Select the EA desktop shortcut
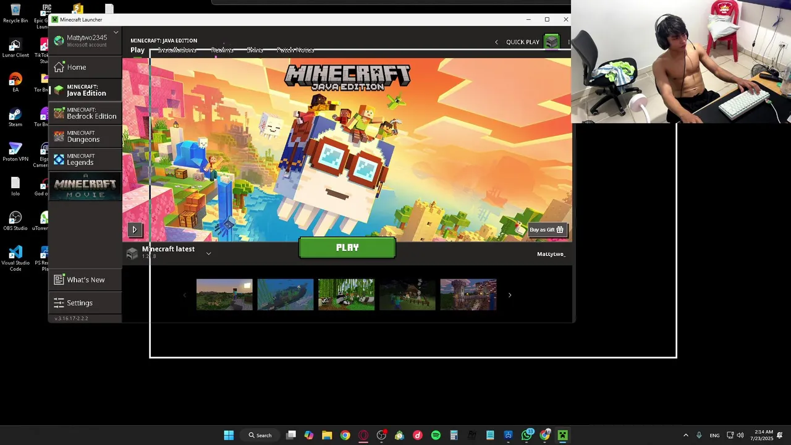This screenshot has width=791, height=445. (x=15, y=83)
